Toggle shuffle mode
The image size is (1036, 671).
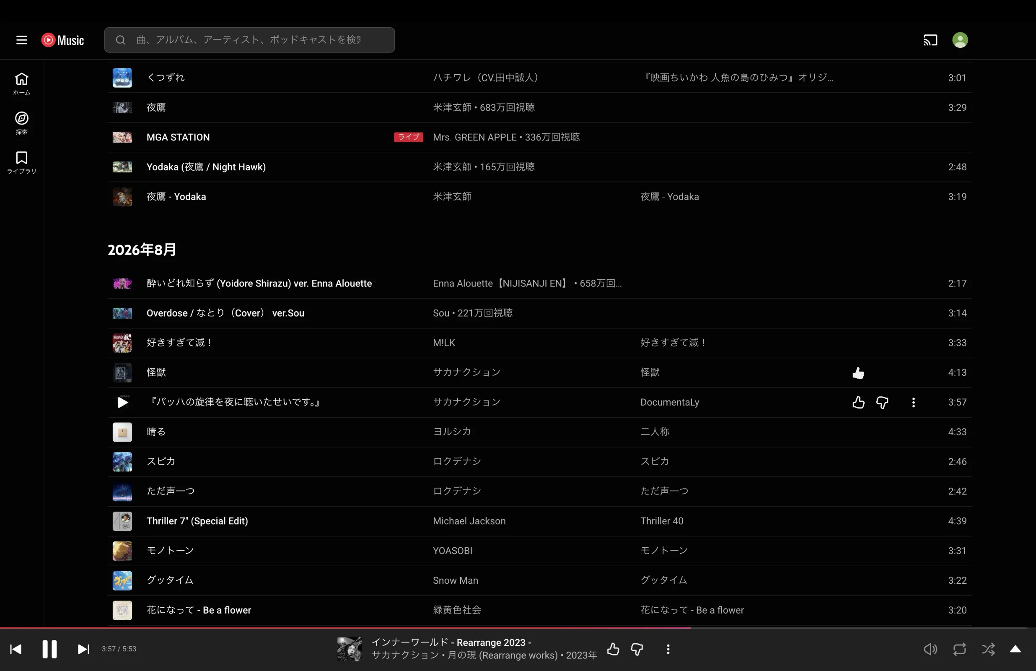tap(988, 649)
